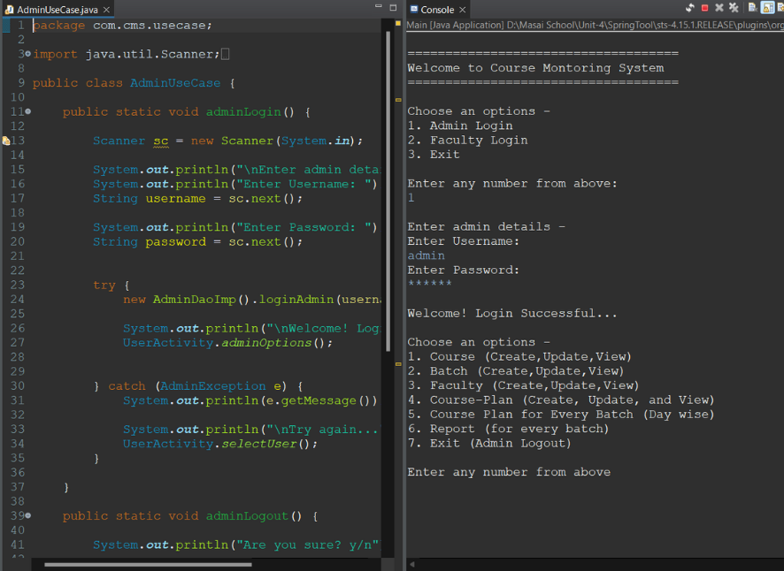The image size is (784, 571).
Task: Collapse adminLogout method fold at line 39
Action: coord(28,515)
